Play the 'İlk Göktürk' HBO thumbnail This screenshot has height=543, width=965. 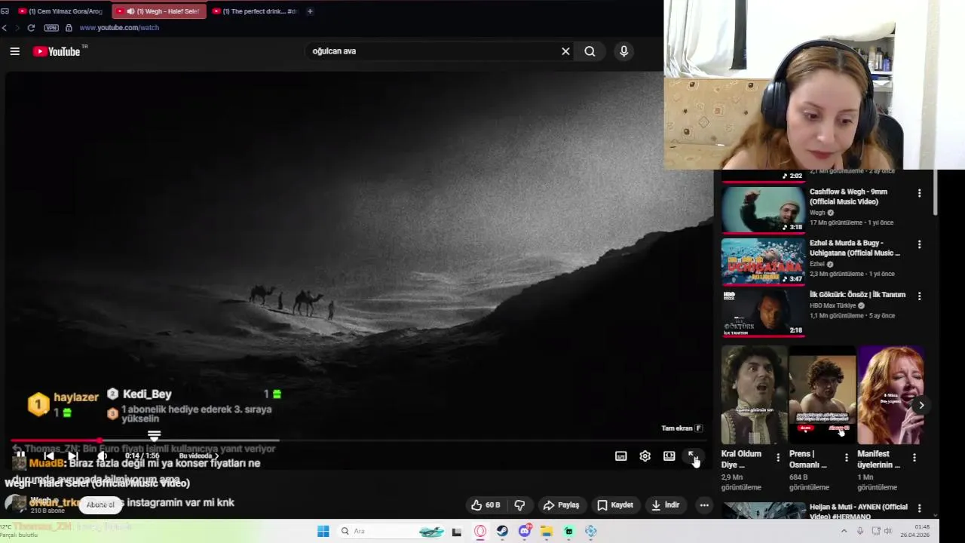point(763,312)
